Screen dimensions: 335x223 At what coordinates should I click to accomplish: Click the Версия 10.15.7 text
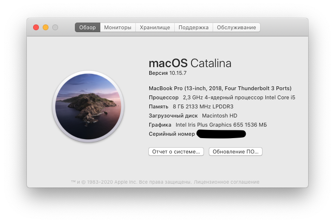pyautogui.click(x=167, y=73)
